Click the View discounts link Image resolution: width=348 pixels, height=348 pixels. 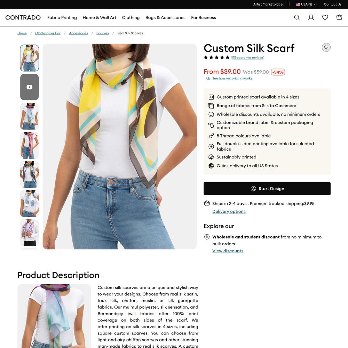[x=228, y=251]
